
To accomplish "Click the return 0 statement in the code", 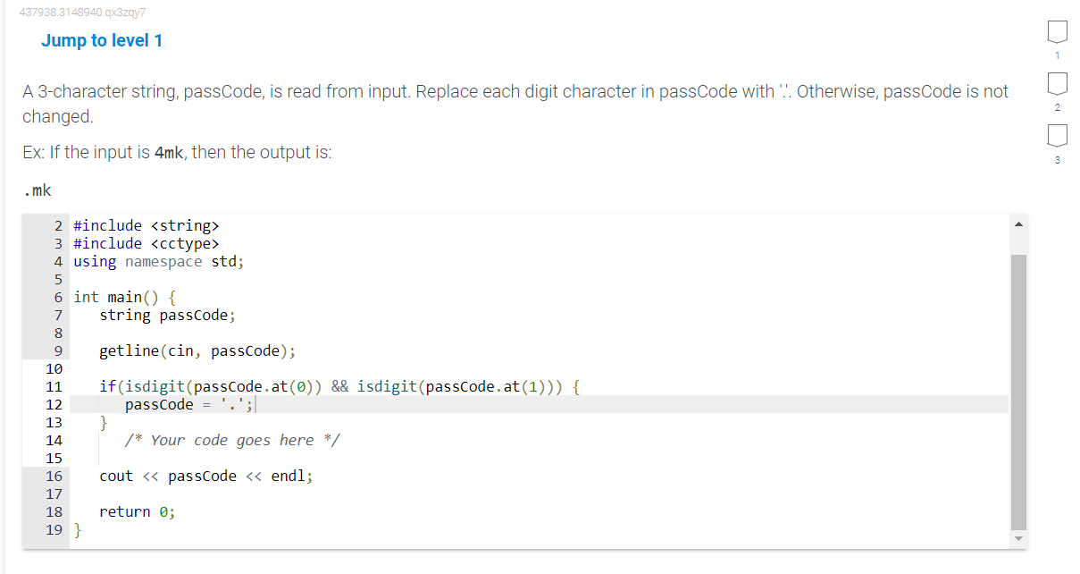I will 137,511.
